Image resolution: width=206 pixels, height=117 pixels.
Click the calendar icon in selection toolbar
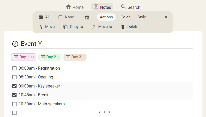click(x=87, y=17)
